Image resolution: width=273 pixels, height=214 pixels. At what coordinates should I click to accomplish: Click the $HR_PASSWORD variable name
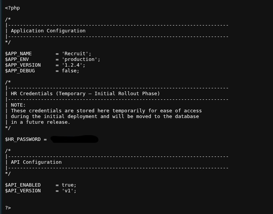23,139
